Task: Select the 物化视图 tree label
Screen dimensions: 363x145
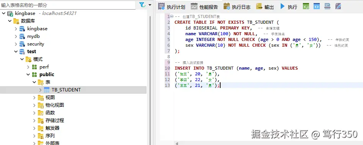Action: pyautogui.click(x=55, y=105)
